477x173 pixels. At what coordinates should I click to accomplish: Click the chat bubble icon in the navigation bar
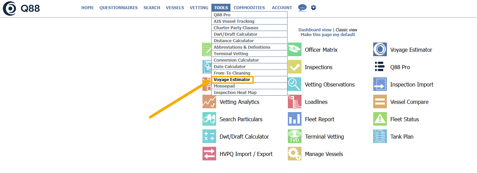pos(302,7)
